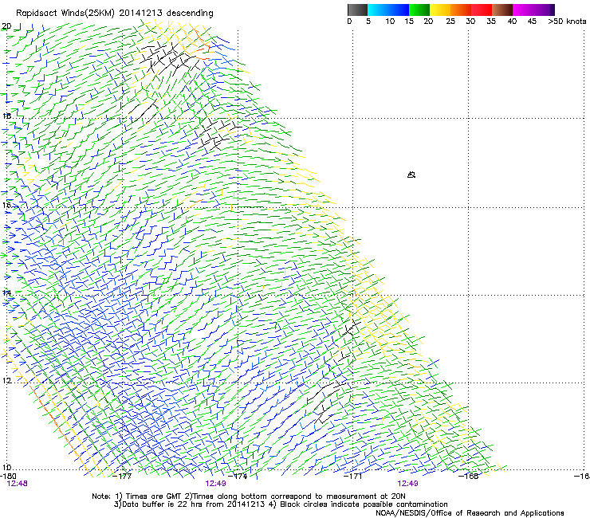Click the latitude label '20'
Image resolution: width=590 pixels, height=518 pixels.
[6, 26]
